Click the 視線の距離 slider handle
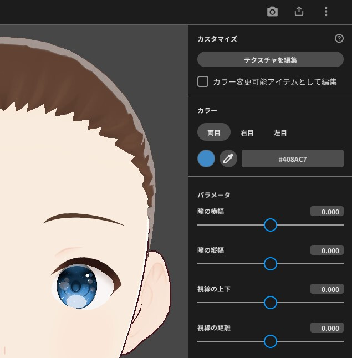352x358 pixels. [x=271, y=341]
